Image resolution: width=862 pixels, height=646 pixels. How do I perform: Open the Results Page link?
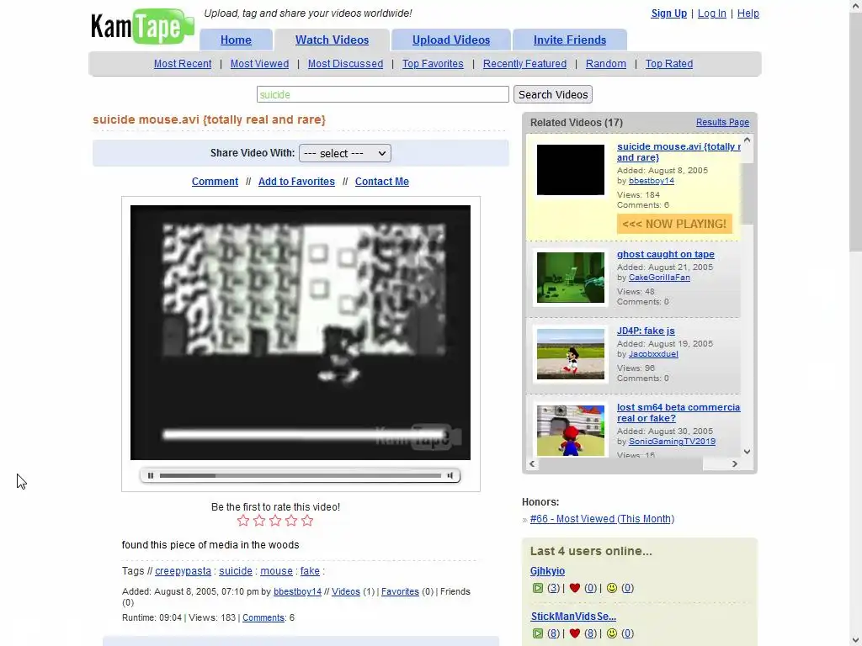click(722, 123)
